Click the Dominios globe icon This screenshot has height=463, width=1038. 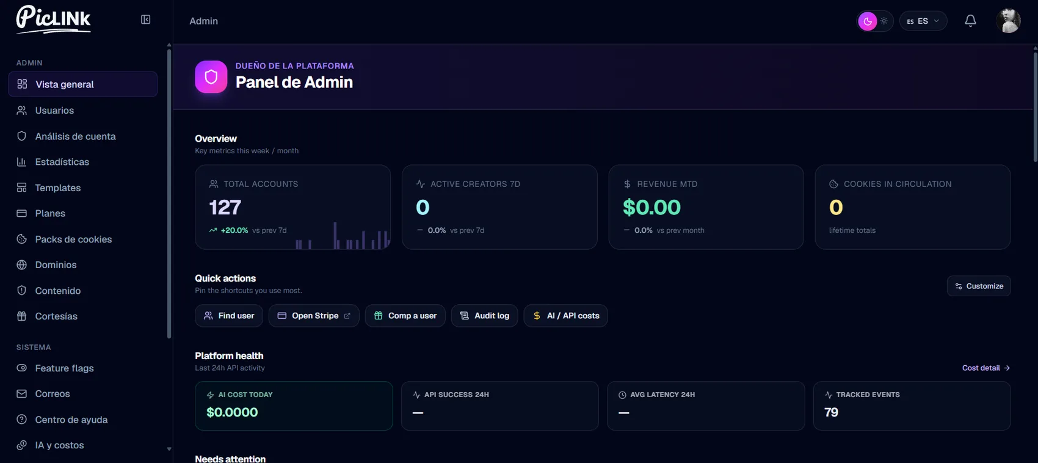(x=22, y=265)
